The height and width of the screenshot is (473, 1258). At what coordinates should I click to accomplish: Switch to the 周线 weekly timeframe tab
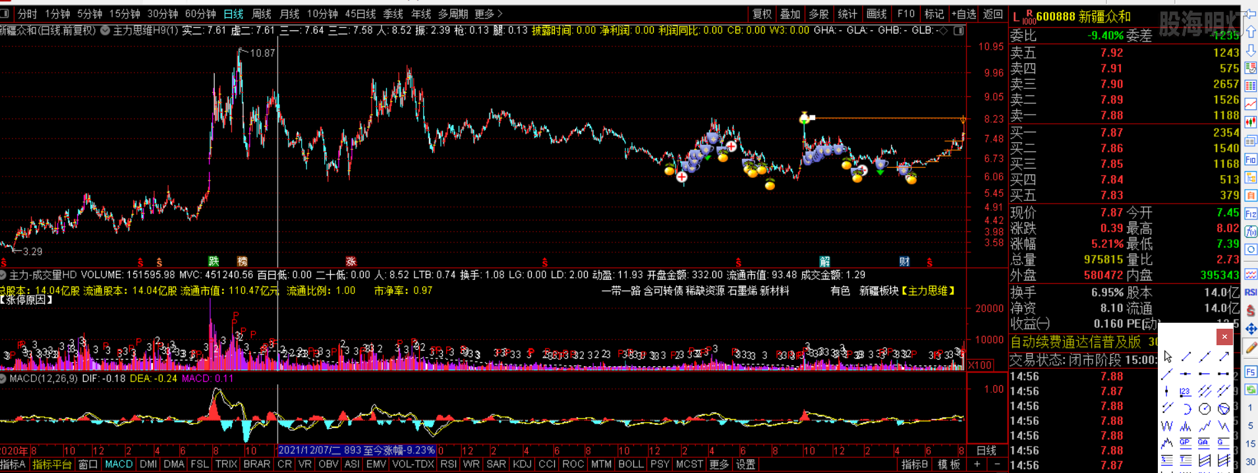(262, 14)
